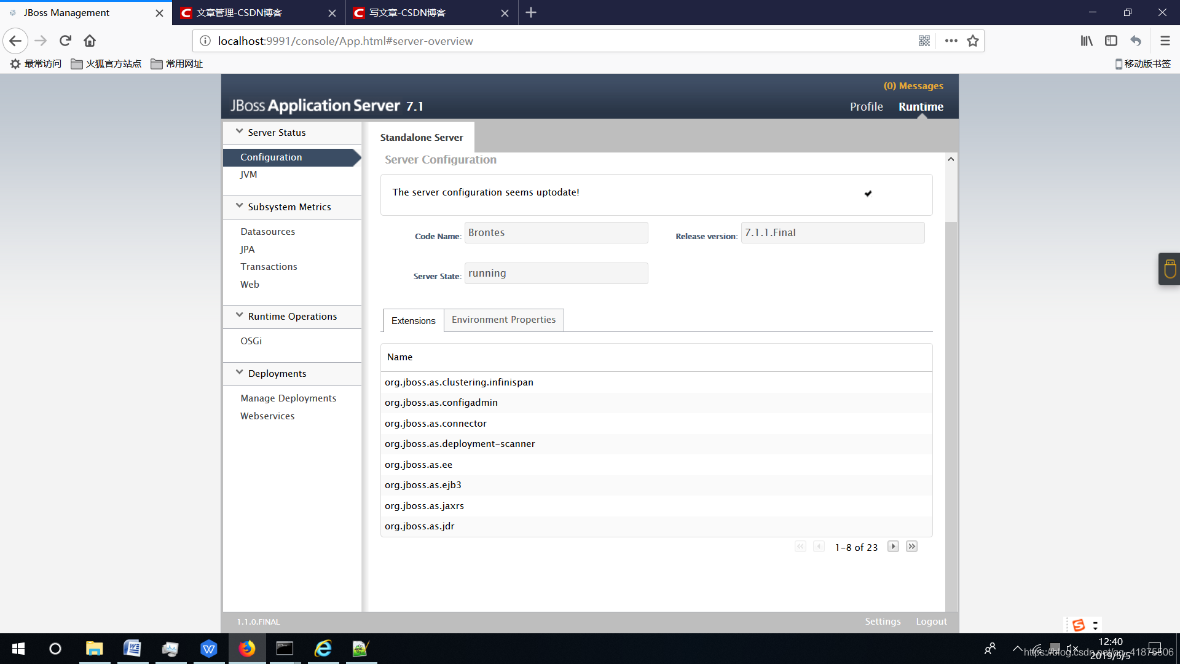Open Word from the taskbar
The height and width of the screenshot is (664, 1180).
pos(132,649)
